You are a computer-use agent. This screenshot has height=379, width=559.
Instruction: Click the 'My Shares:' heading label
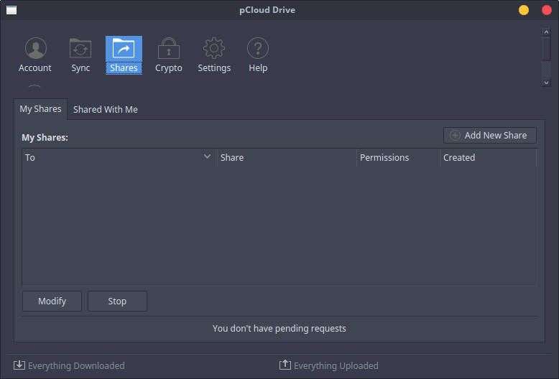tap(45, 138)
